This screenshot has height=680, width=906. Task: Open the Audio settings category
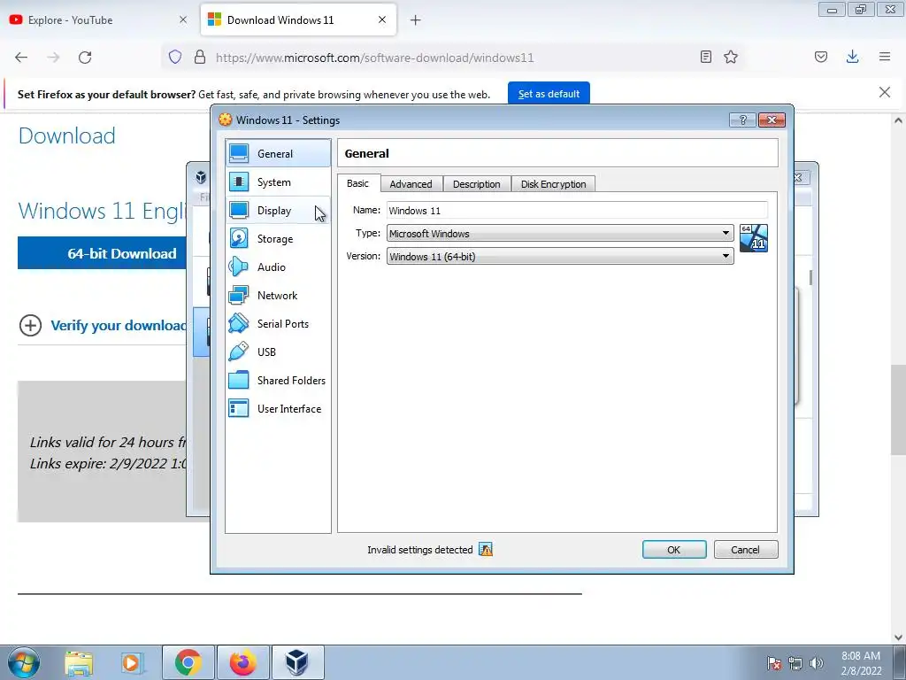(x=278, y=267)
